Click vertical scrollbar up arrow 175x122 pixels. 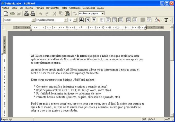172,26
